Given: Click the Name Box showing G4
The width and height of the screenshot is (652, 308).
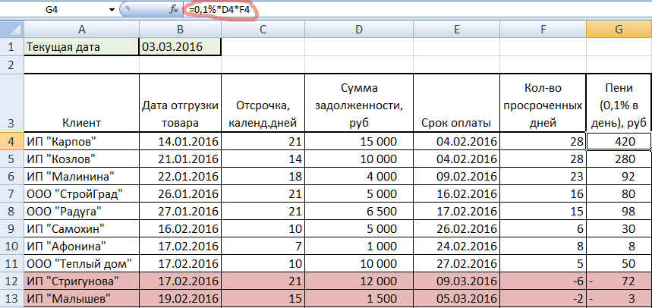Looking at the screenshot, I should 53,10.
